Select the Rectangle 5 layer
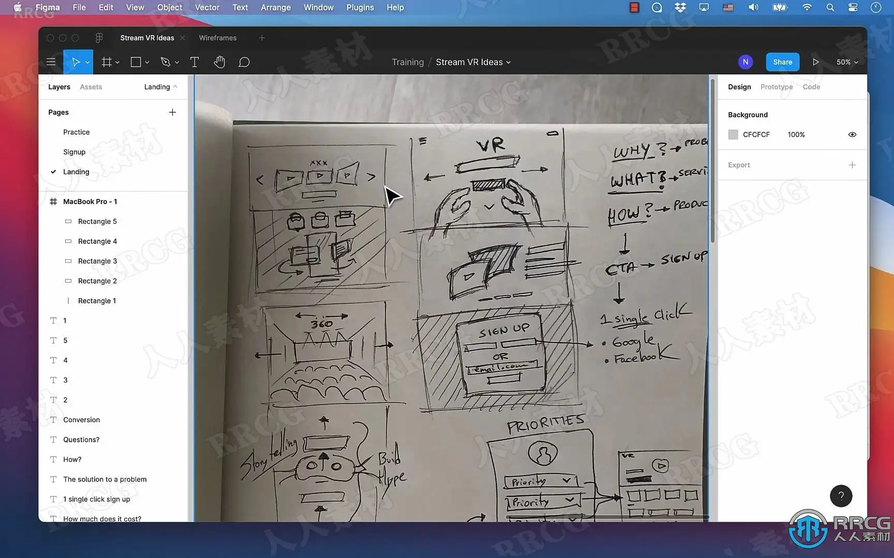The width and height of the screenshot is (894, 558). pyautogui.click(x=97, y=221)
